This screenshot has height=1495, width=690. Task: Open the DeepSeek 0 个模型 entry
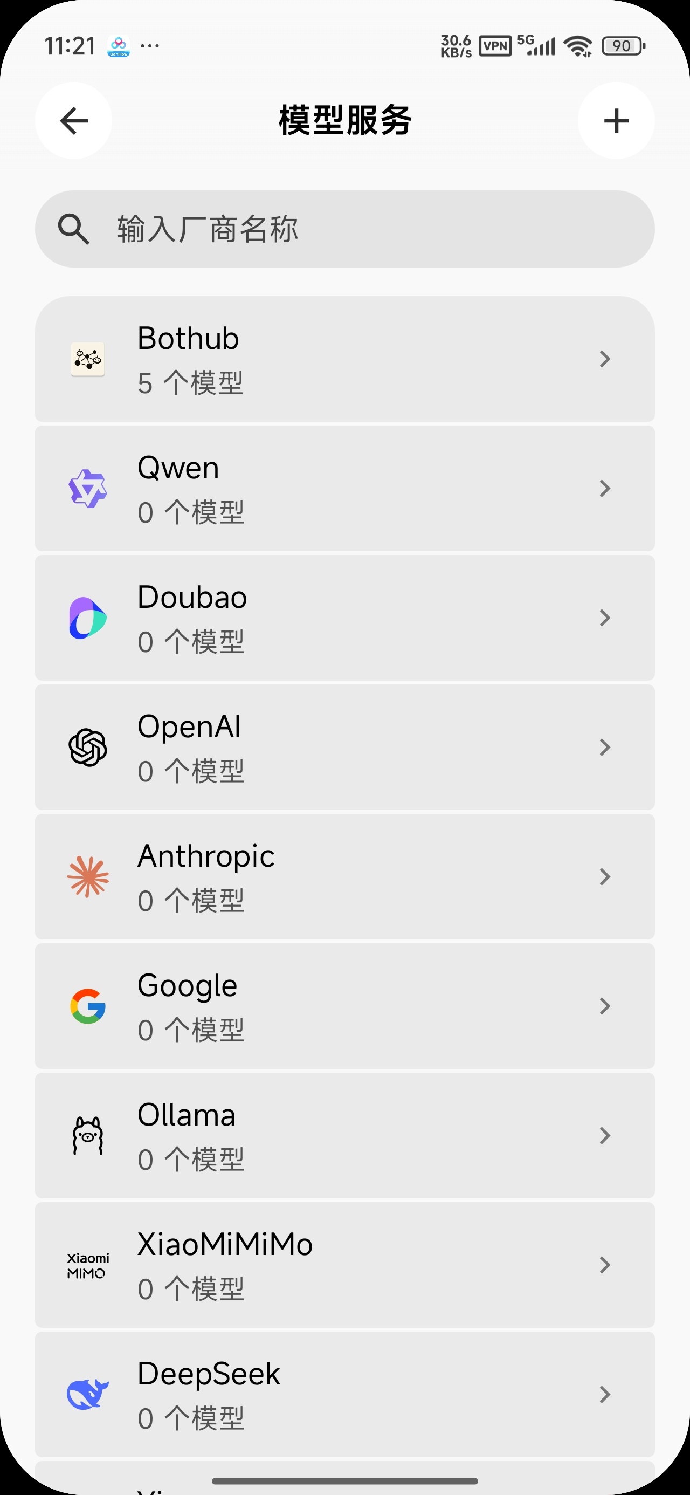click(x=344, y=1395)
